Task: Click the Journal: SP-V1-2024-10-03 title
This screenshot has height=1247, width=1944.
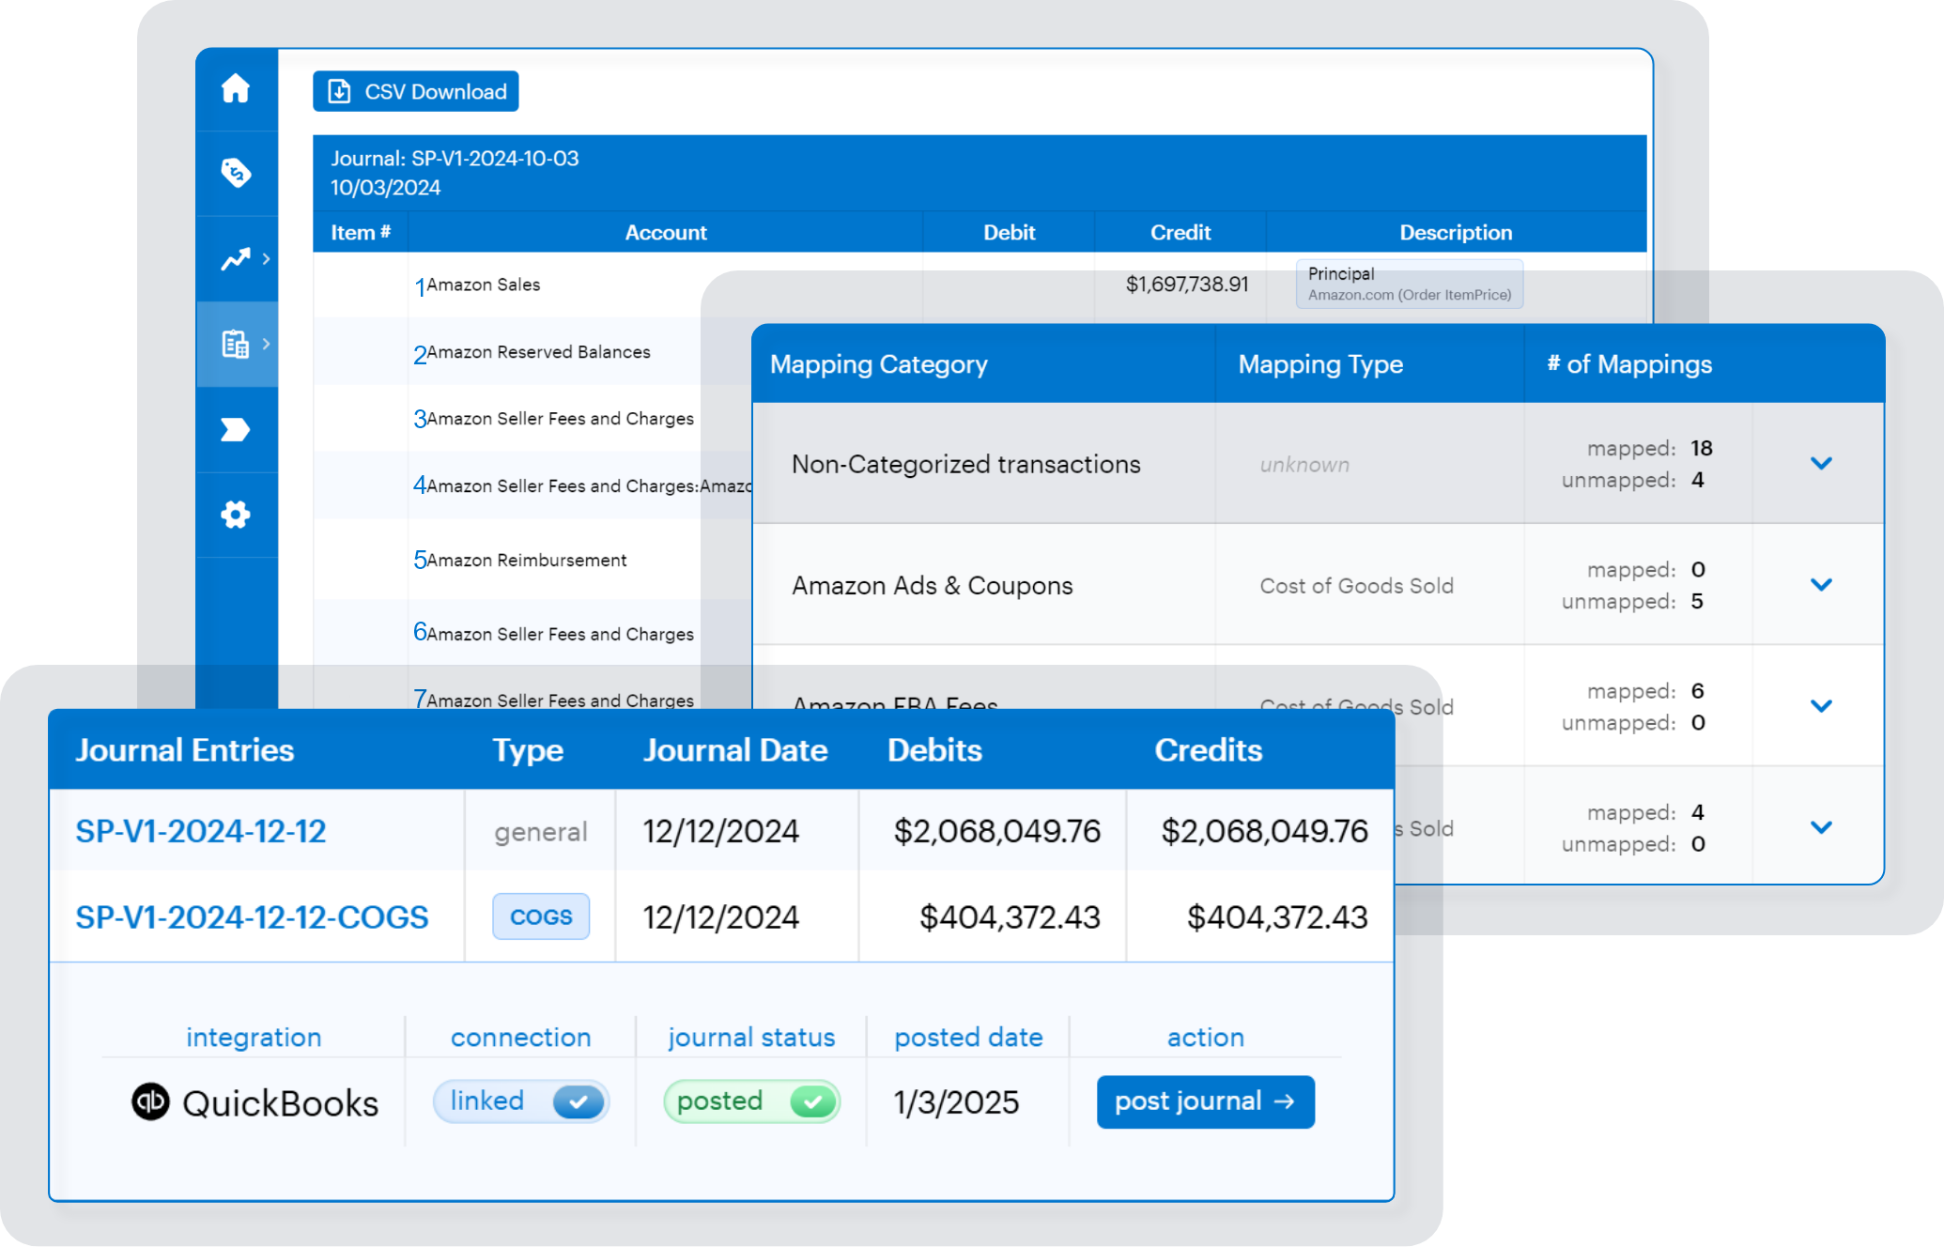Action: click(455, 159)
